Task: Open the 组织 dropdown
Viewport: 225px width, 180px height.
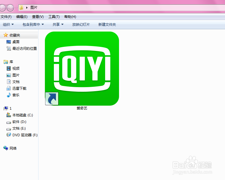Action: point(8,25)
